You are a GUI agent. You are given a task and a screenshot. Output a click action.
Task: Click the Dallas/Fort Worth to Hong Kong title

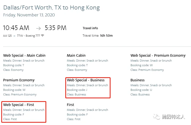pos(51,7)
